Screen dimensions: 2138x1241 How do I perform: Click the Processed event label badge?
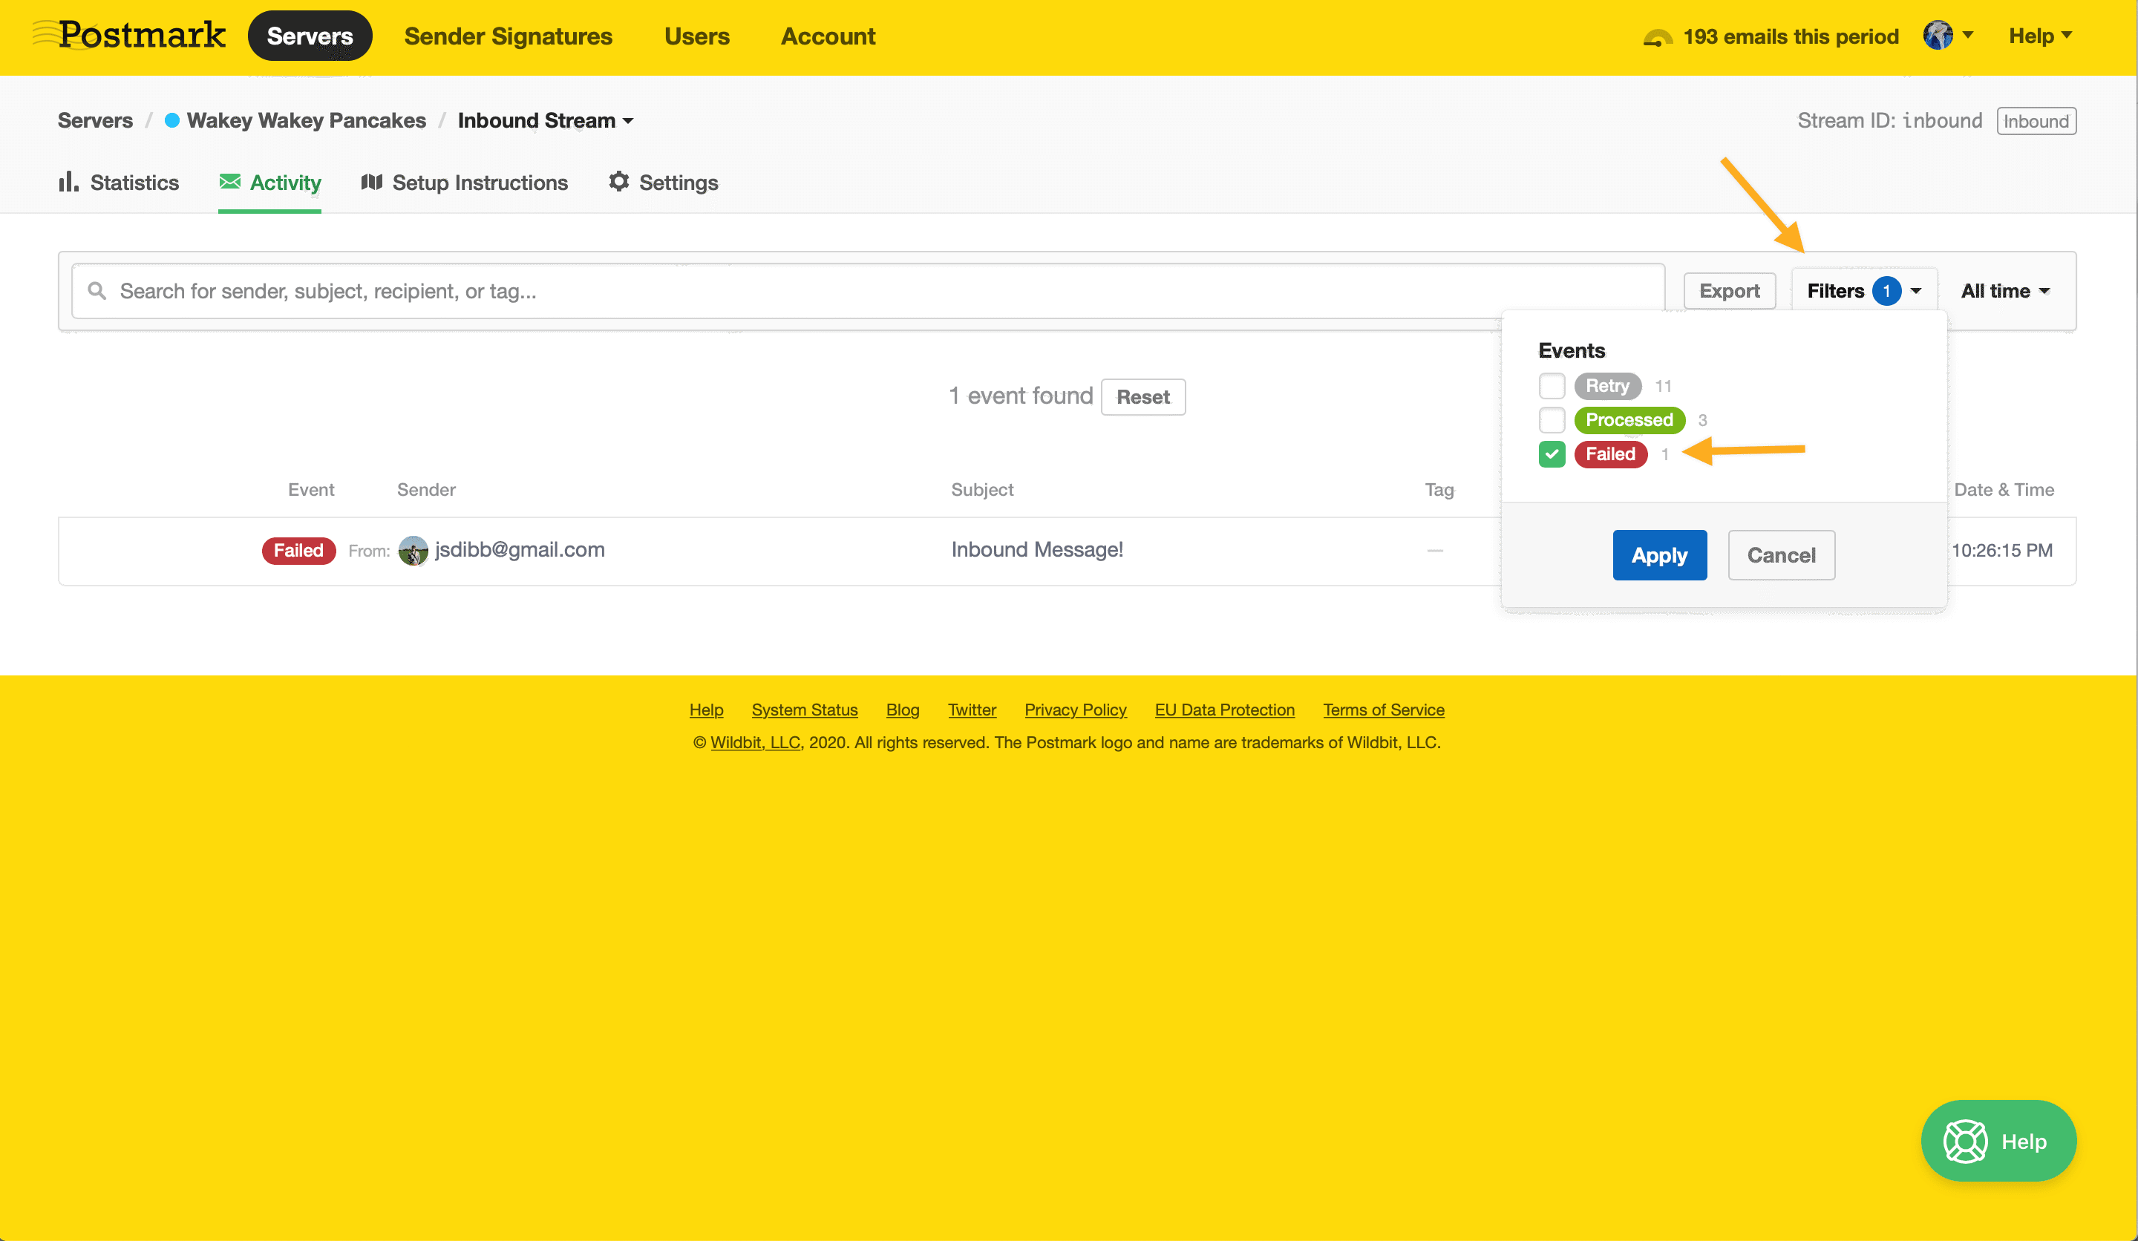(1629, 420)
